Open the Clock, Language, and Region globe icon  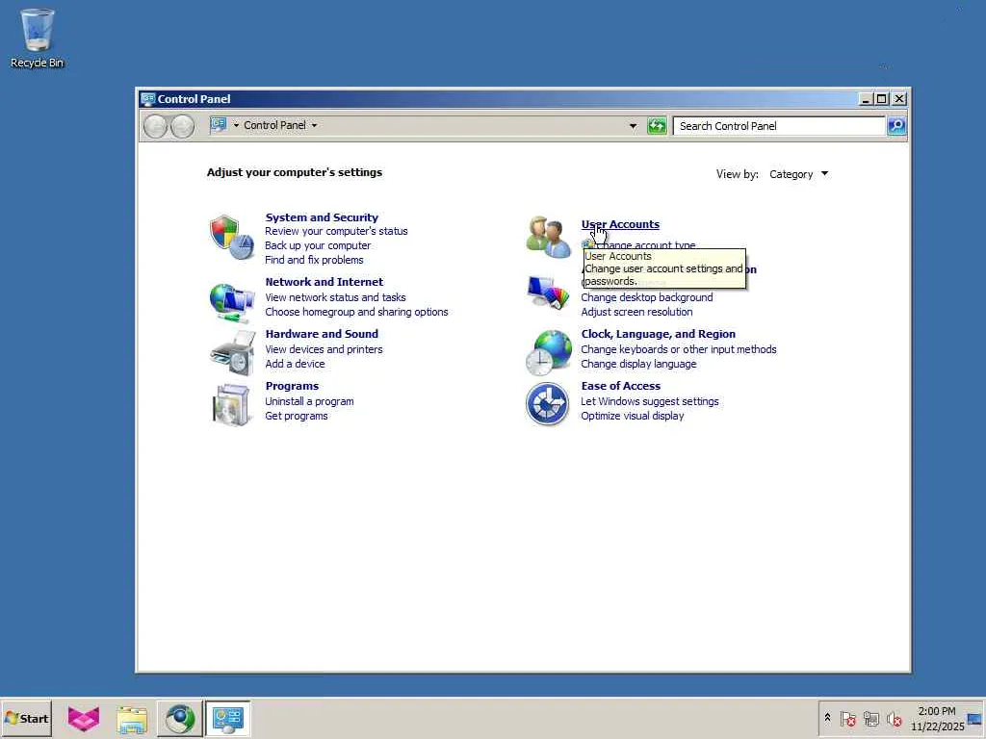[548, 353]
